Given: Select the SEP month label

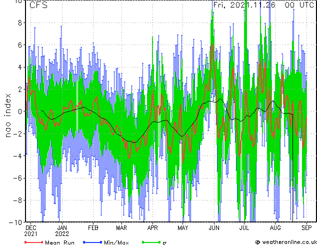Looking at the screenshot, I should click(x=306, y=228).
